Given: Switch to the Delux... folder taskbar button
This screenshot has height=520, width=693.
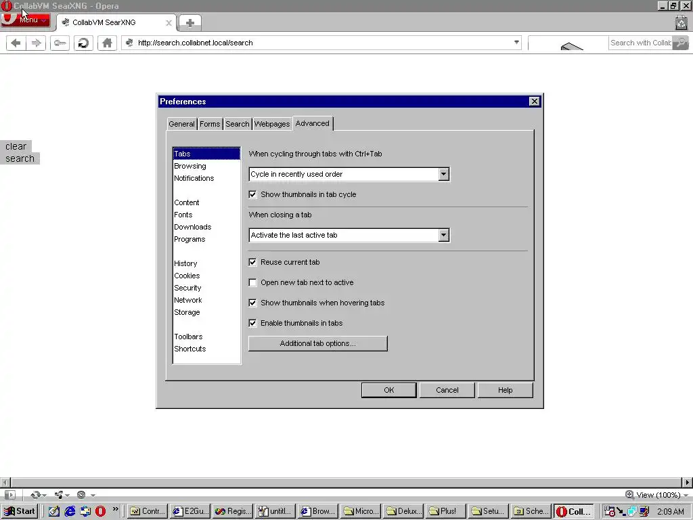Looking at the screenshot, I should [x=403, y=511].
